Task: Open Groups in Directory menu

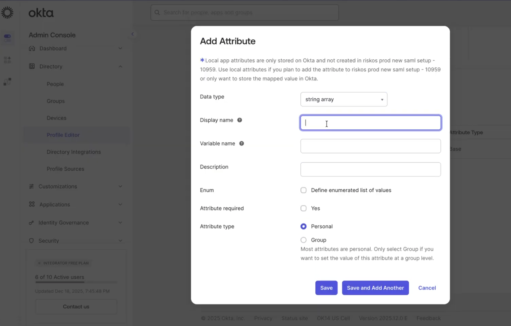Action: click(x=55, y=101)
